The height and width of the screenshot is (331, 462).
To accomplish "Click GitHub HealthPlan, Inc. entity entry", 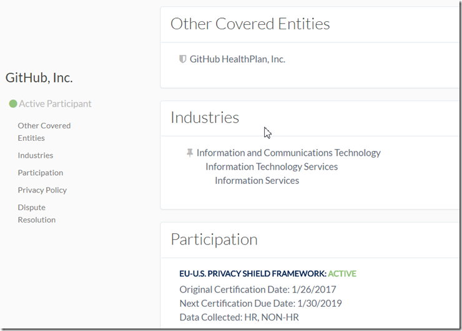I will (237, 59).
